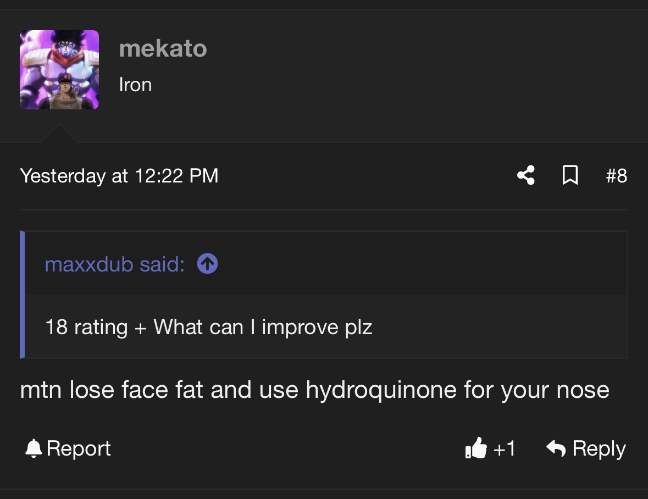Expand the quoted "18 rating" text block
Viewport: 648px width, 499px height.
pos(209,327)
